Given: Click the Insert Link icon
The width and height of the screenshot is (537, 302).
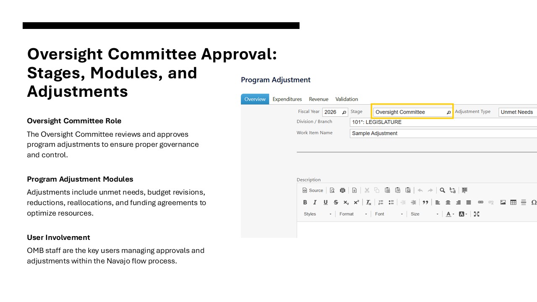Looking at the screenshot, I should (x=481, y=202).
